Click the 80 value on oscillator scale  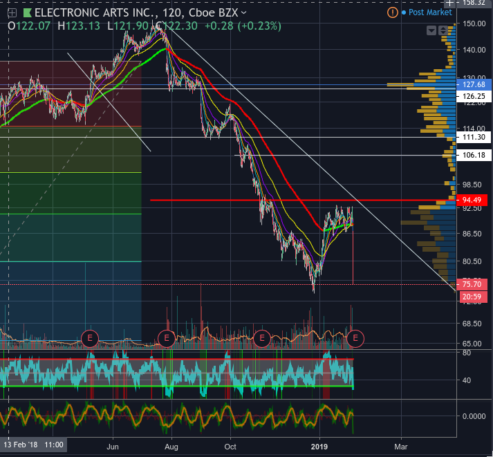click(467, 353)
